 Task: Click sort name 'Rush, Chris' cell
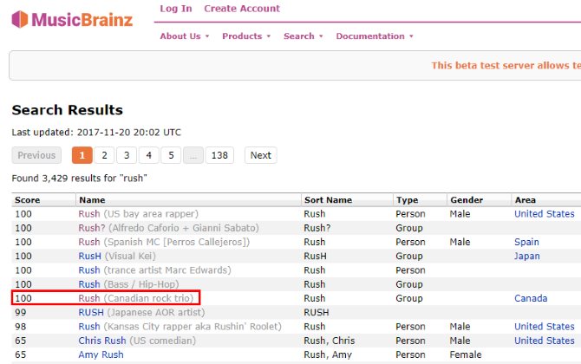(330, 341)
